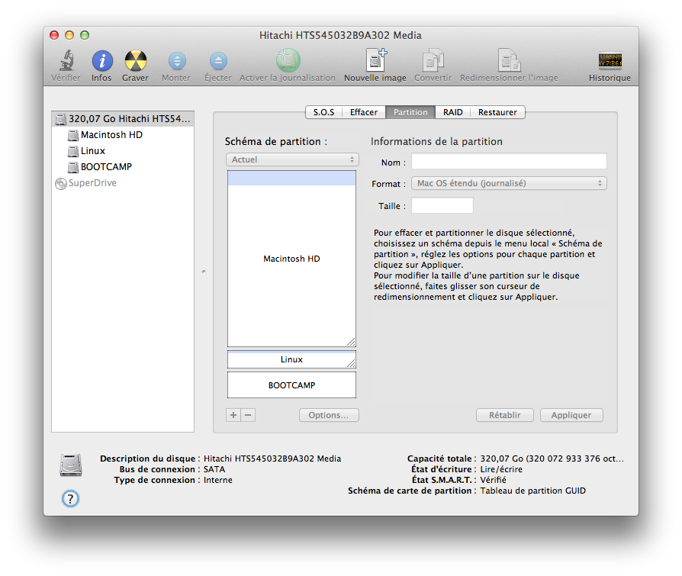
Task: Open the Historique log icon
Action: point(610,62)
